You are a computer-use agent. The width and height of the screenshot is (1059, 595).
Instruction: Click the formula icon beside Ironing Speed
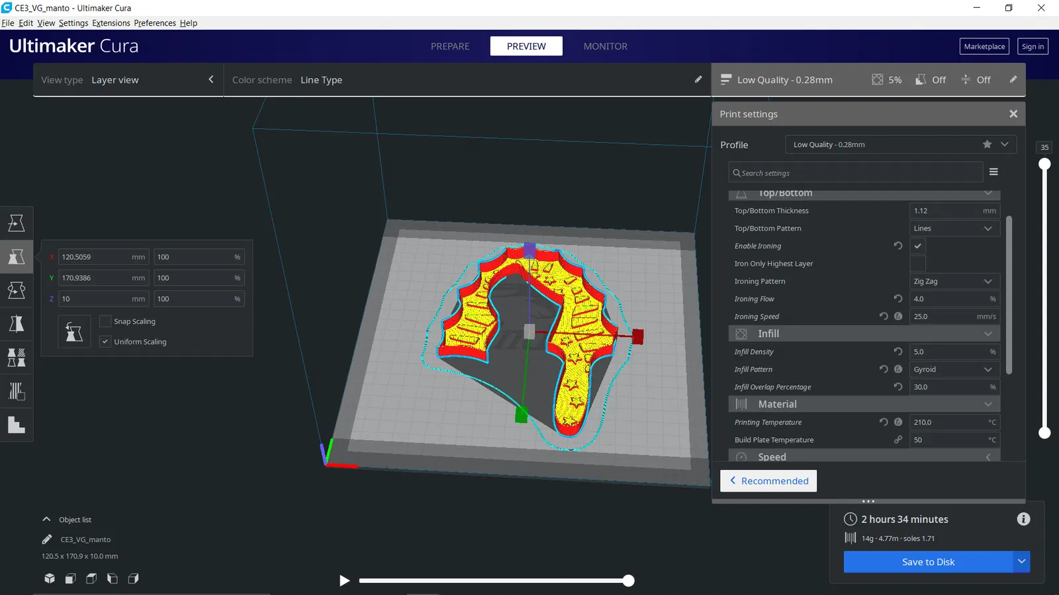(898, 316)
